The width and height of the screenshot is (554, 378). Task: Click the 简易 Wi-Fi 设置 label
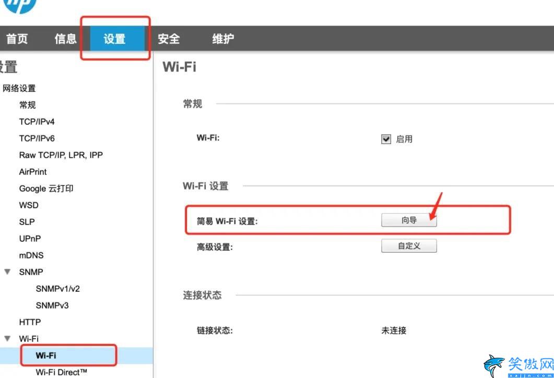[x=227, y=221]
